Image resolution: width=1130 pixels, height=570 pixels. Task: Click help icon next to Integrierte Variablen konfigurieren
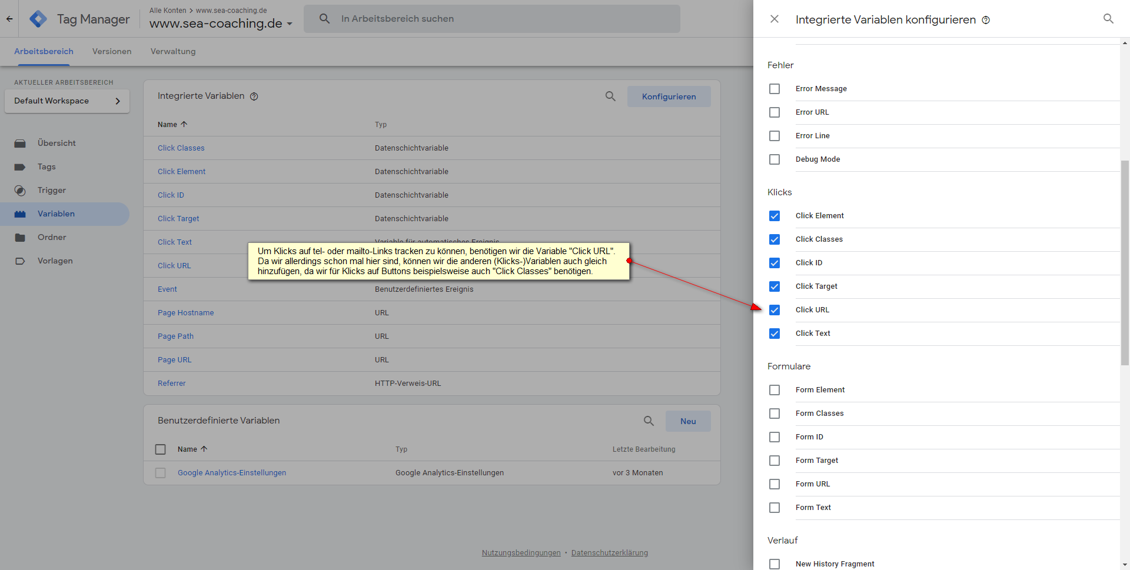(x=986, y=20)
